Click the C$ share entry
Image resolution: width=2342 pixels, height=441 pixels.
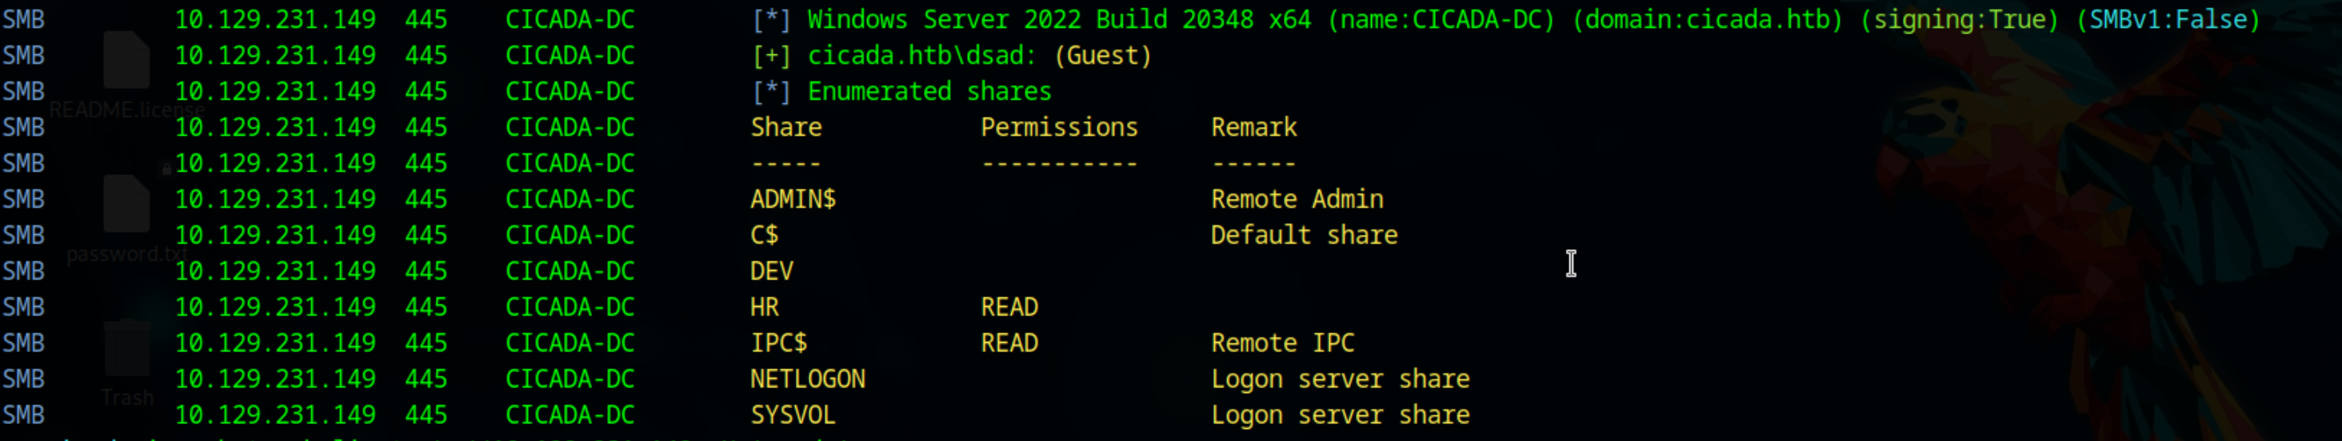[765, 236]
